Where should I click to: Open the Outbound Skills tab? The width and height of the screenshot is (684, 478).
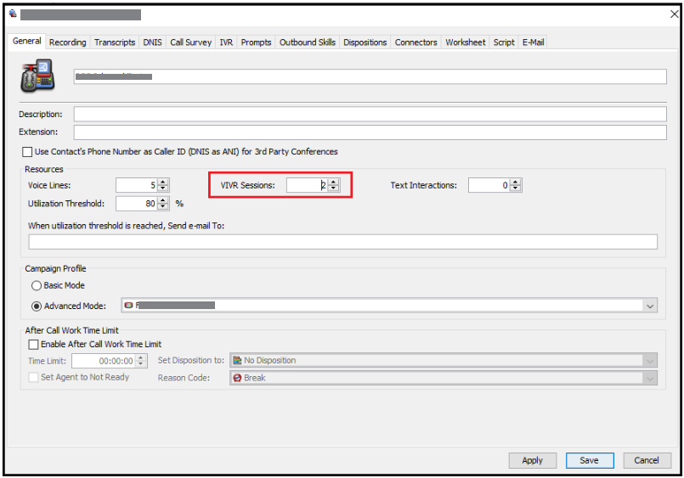coord(307,42)
